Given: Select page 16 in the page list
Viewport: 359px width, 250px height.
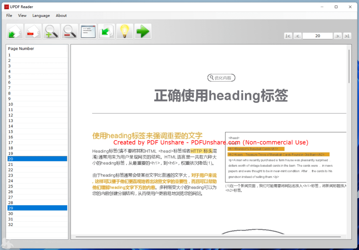Looking at the screenshot, I should pyautogui.click(x=37, y=137).
